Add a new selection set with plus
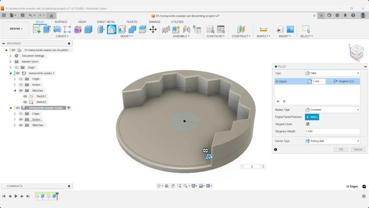Viewport: 369px width, 208px height. (278, 101)
